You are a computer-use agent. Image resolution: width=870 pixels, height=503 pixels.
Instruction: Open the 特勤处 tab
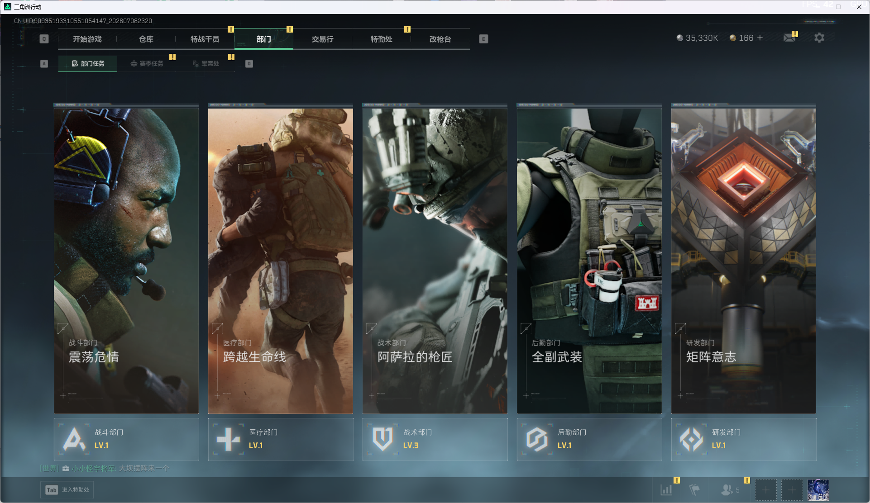382,39
